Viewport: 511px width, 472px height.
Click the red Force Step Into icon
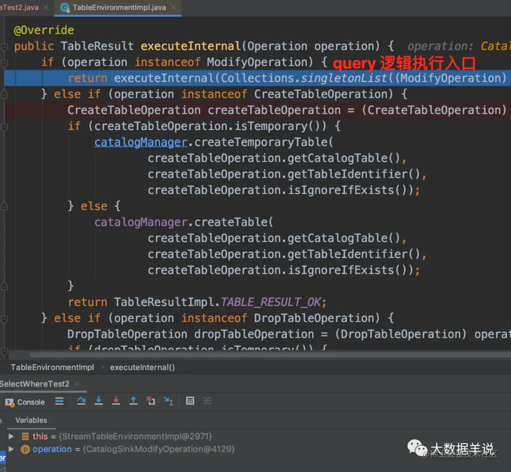pos(116,401)
